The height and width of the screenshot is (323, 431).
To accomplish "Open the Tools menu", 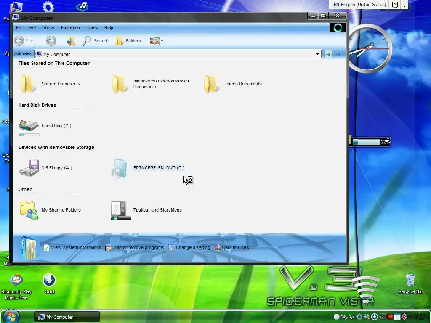I will (x=92, y=28).
